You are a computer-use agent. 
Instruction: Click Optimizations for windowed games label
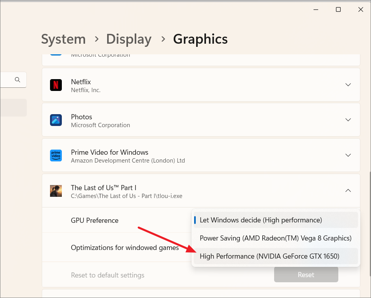tap(125, 248)
